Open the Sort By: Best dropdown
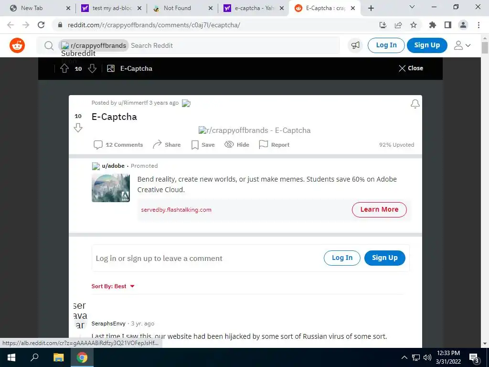This screenshot has height=367, width=489. click(x=113, y=286)
